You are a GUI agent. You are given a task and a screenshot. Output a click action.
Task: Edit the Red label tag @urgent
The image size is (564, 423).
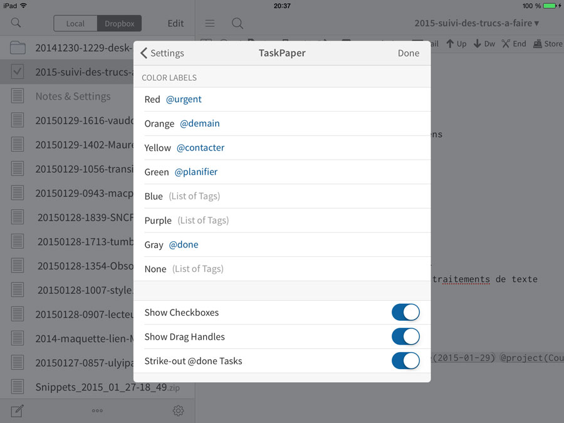tap(184, 99)
